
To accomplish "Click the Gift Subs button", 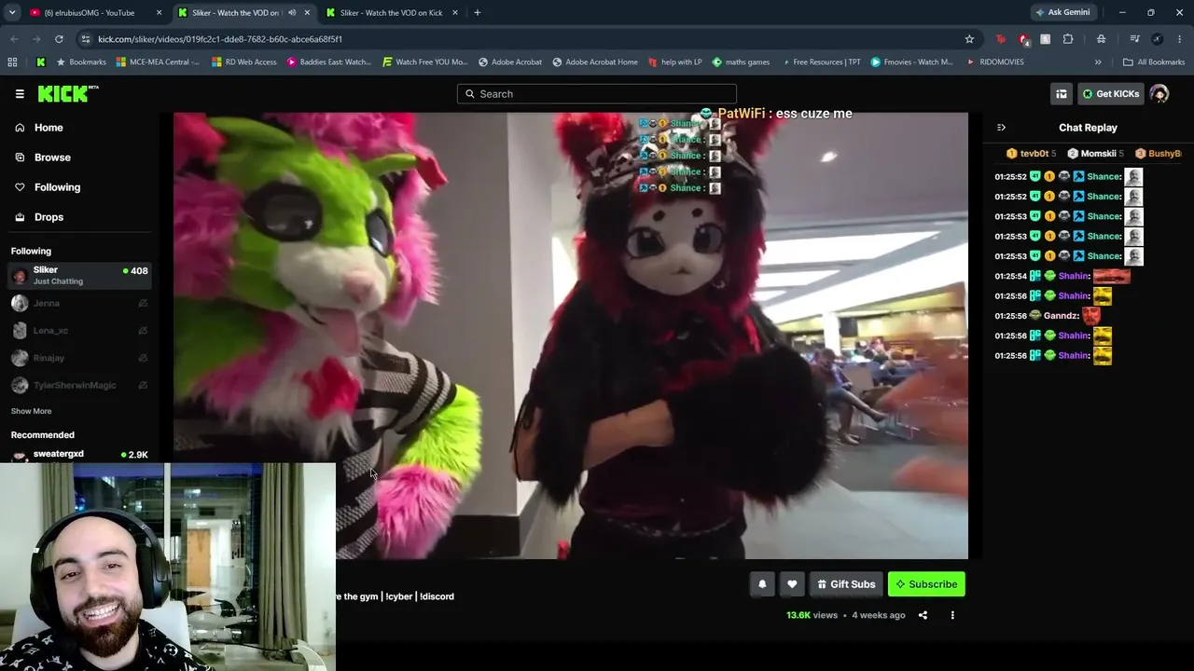I will tap(846, 584).
